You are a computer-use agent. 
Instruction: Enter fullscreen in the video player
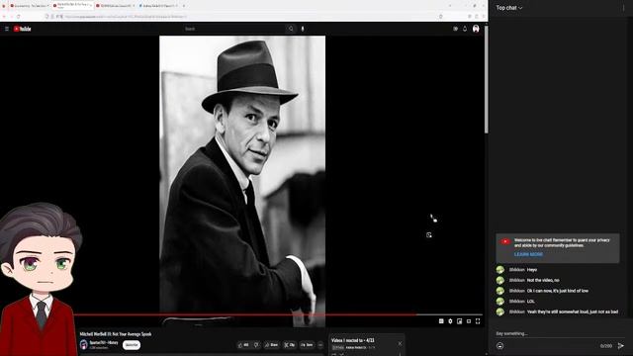tap(478, 321)
